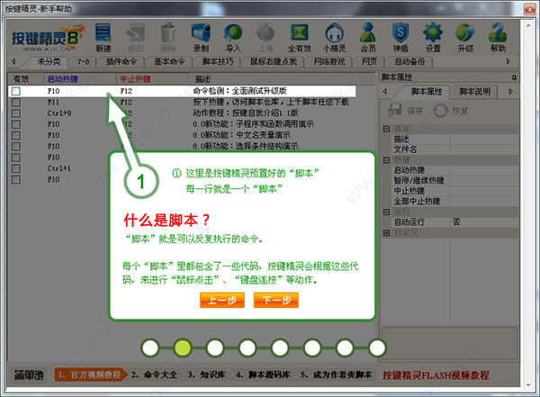The image size is (540, 397).
Task: Open 4、脚本源码库 link
Action: 263,374
